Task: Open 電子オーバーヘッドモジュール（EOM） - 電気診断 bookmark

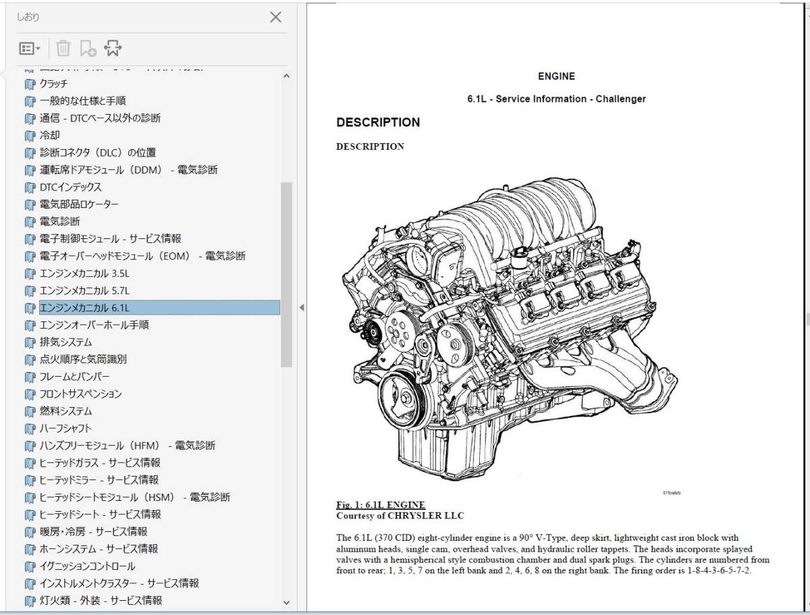Action: [142, 256]
